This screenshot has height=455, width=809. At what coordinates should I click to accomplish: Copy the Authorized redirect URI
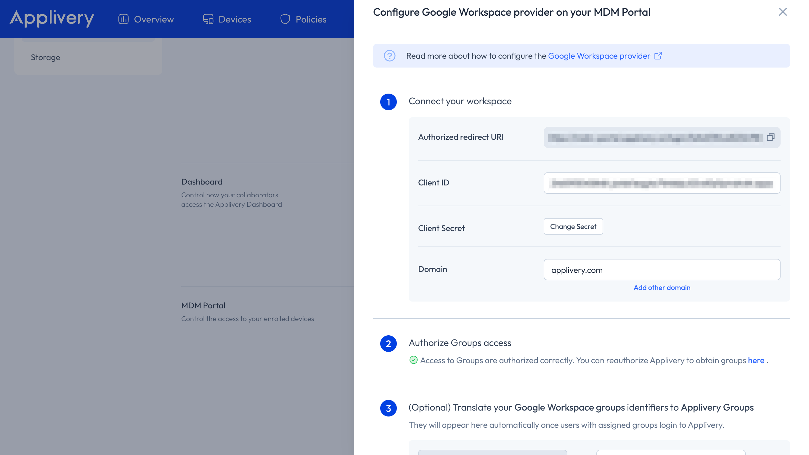tap(771, 137)
